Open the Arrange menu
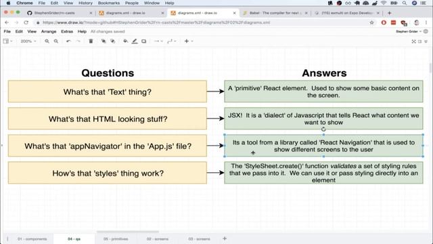Image resolution: width=433 pixels, height=244 pixels. [x=49, y=32]
